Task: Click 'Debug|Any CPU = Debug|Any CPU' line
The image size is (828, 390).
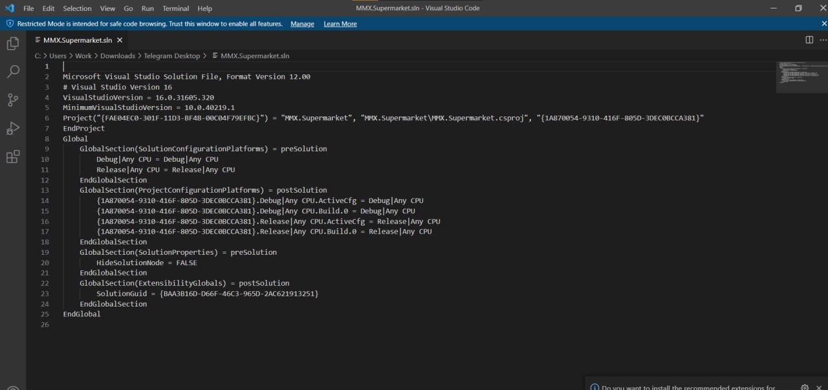Action: click(x=157, y=159)
